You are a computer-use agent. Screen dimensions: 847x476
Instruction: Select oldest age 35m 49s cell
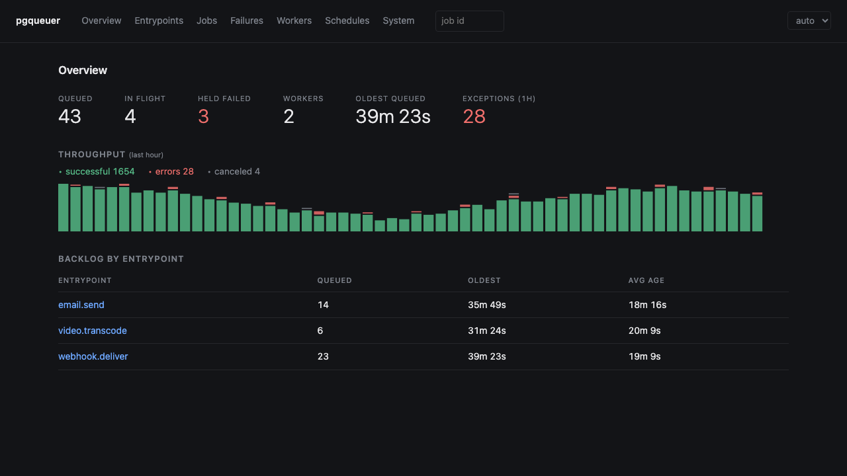pos(487,305)
